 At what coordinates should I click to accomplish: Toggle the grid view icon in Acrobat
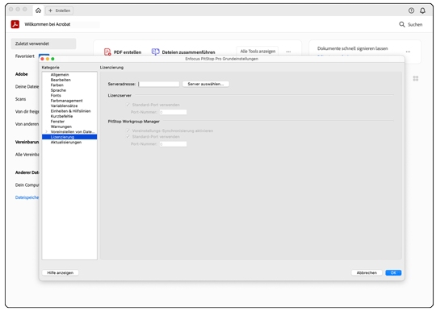(x=416, y=78)
